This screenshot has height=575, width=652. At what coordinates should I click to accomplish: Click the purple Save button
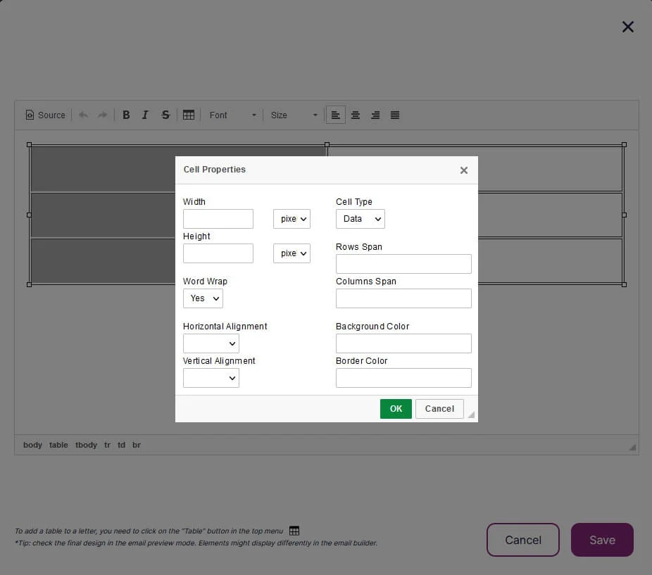[x=602, y=540]
